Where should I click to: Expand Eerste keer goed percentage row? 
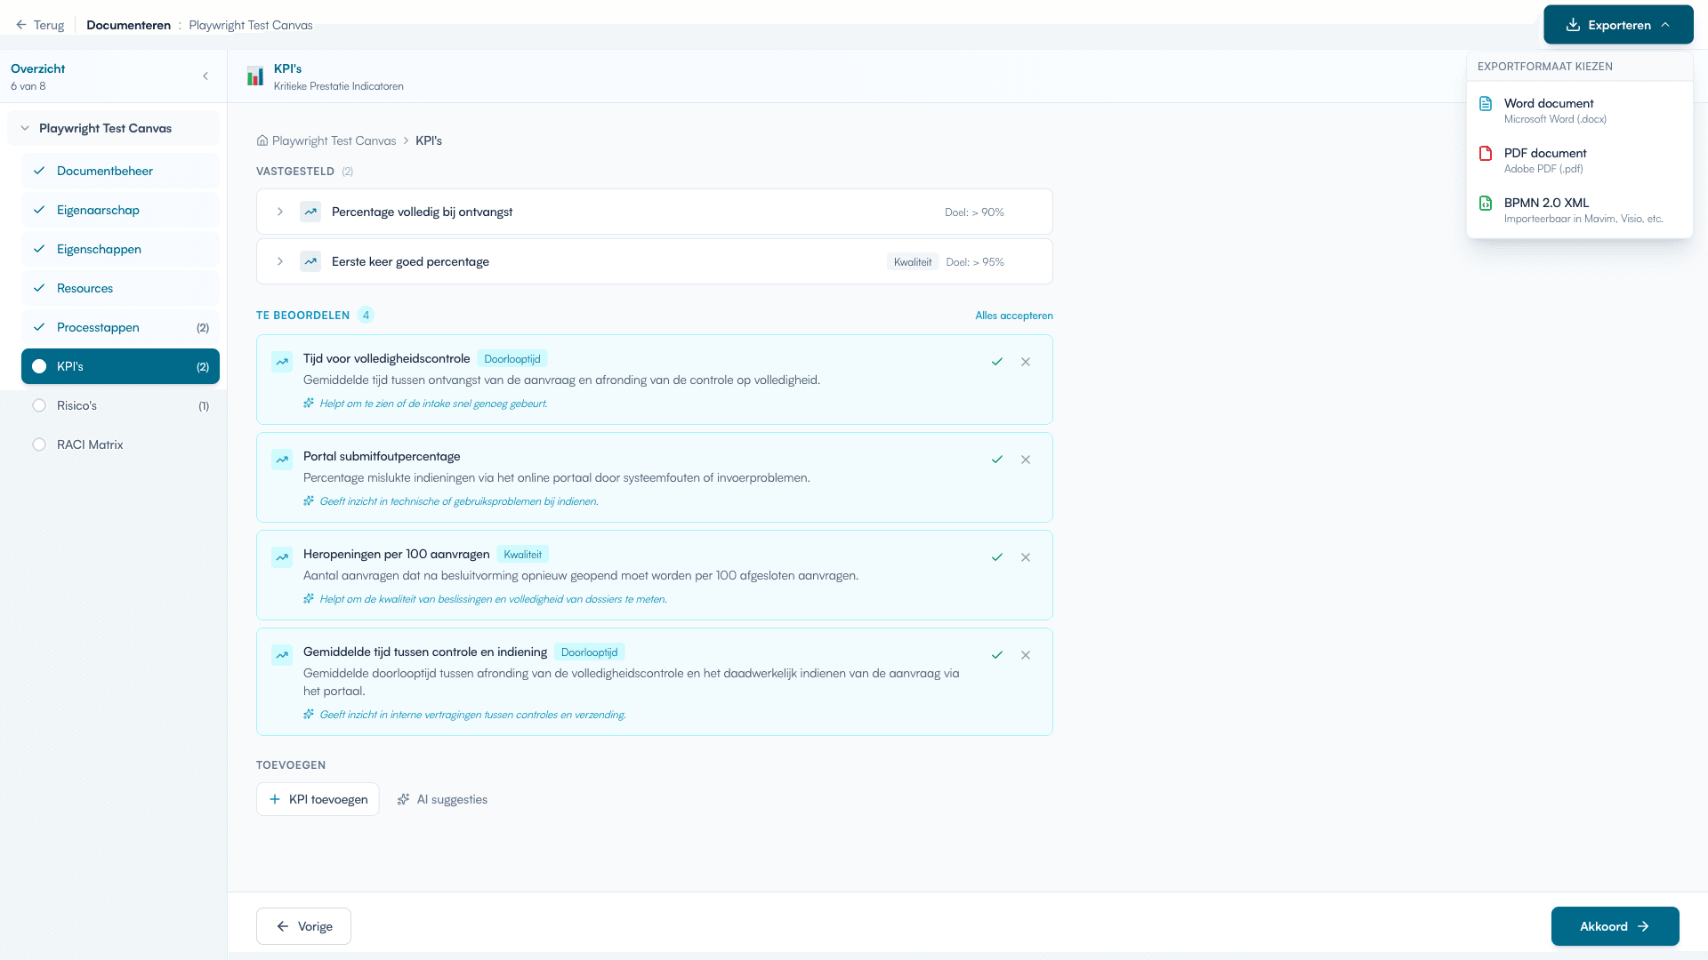click(x=280, y=261)
